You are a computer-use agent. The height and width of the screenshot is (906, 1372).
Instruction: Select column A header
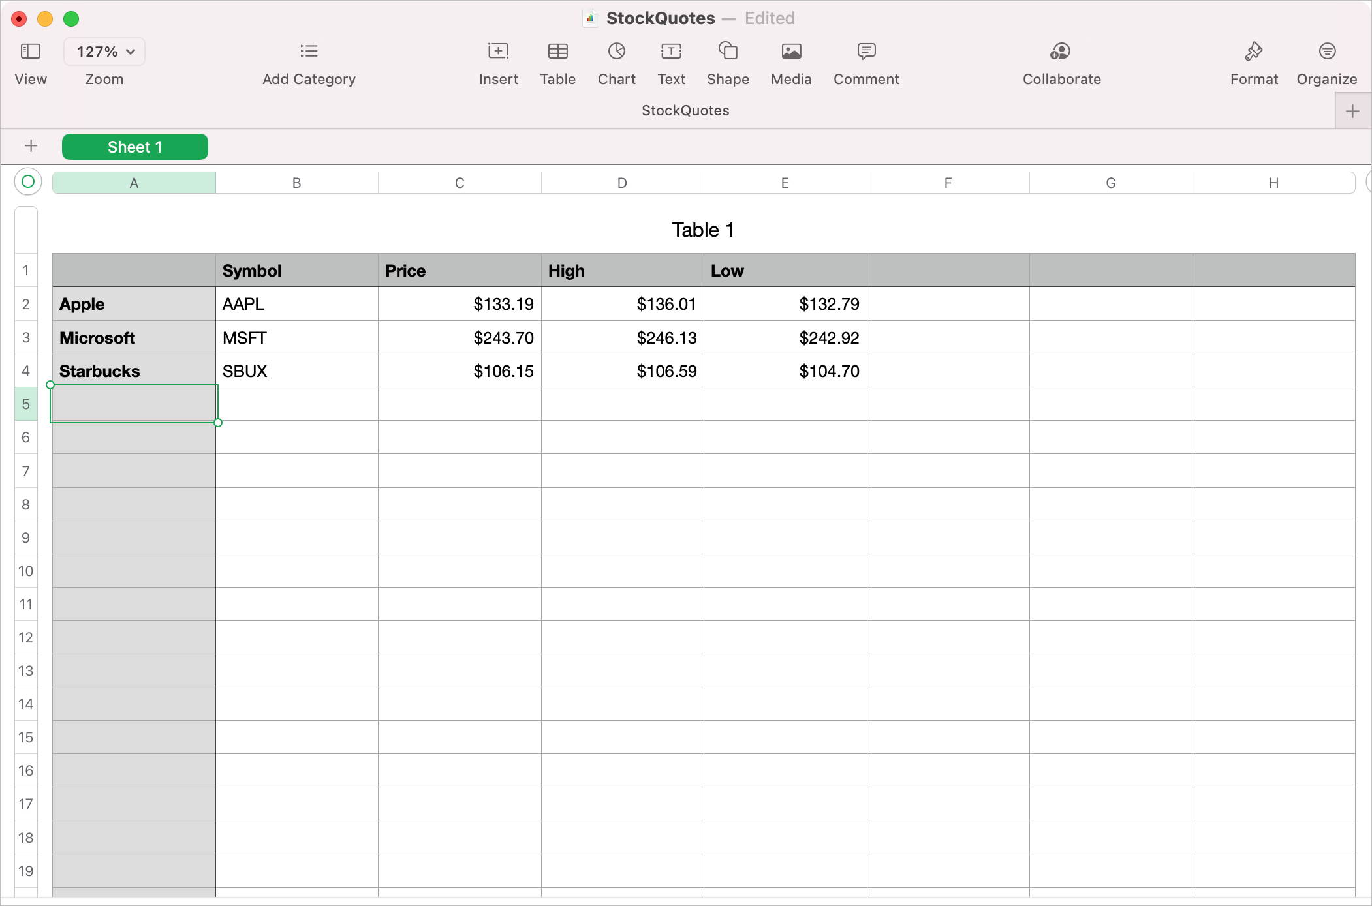(x=134, y=183)
